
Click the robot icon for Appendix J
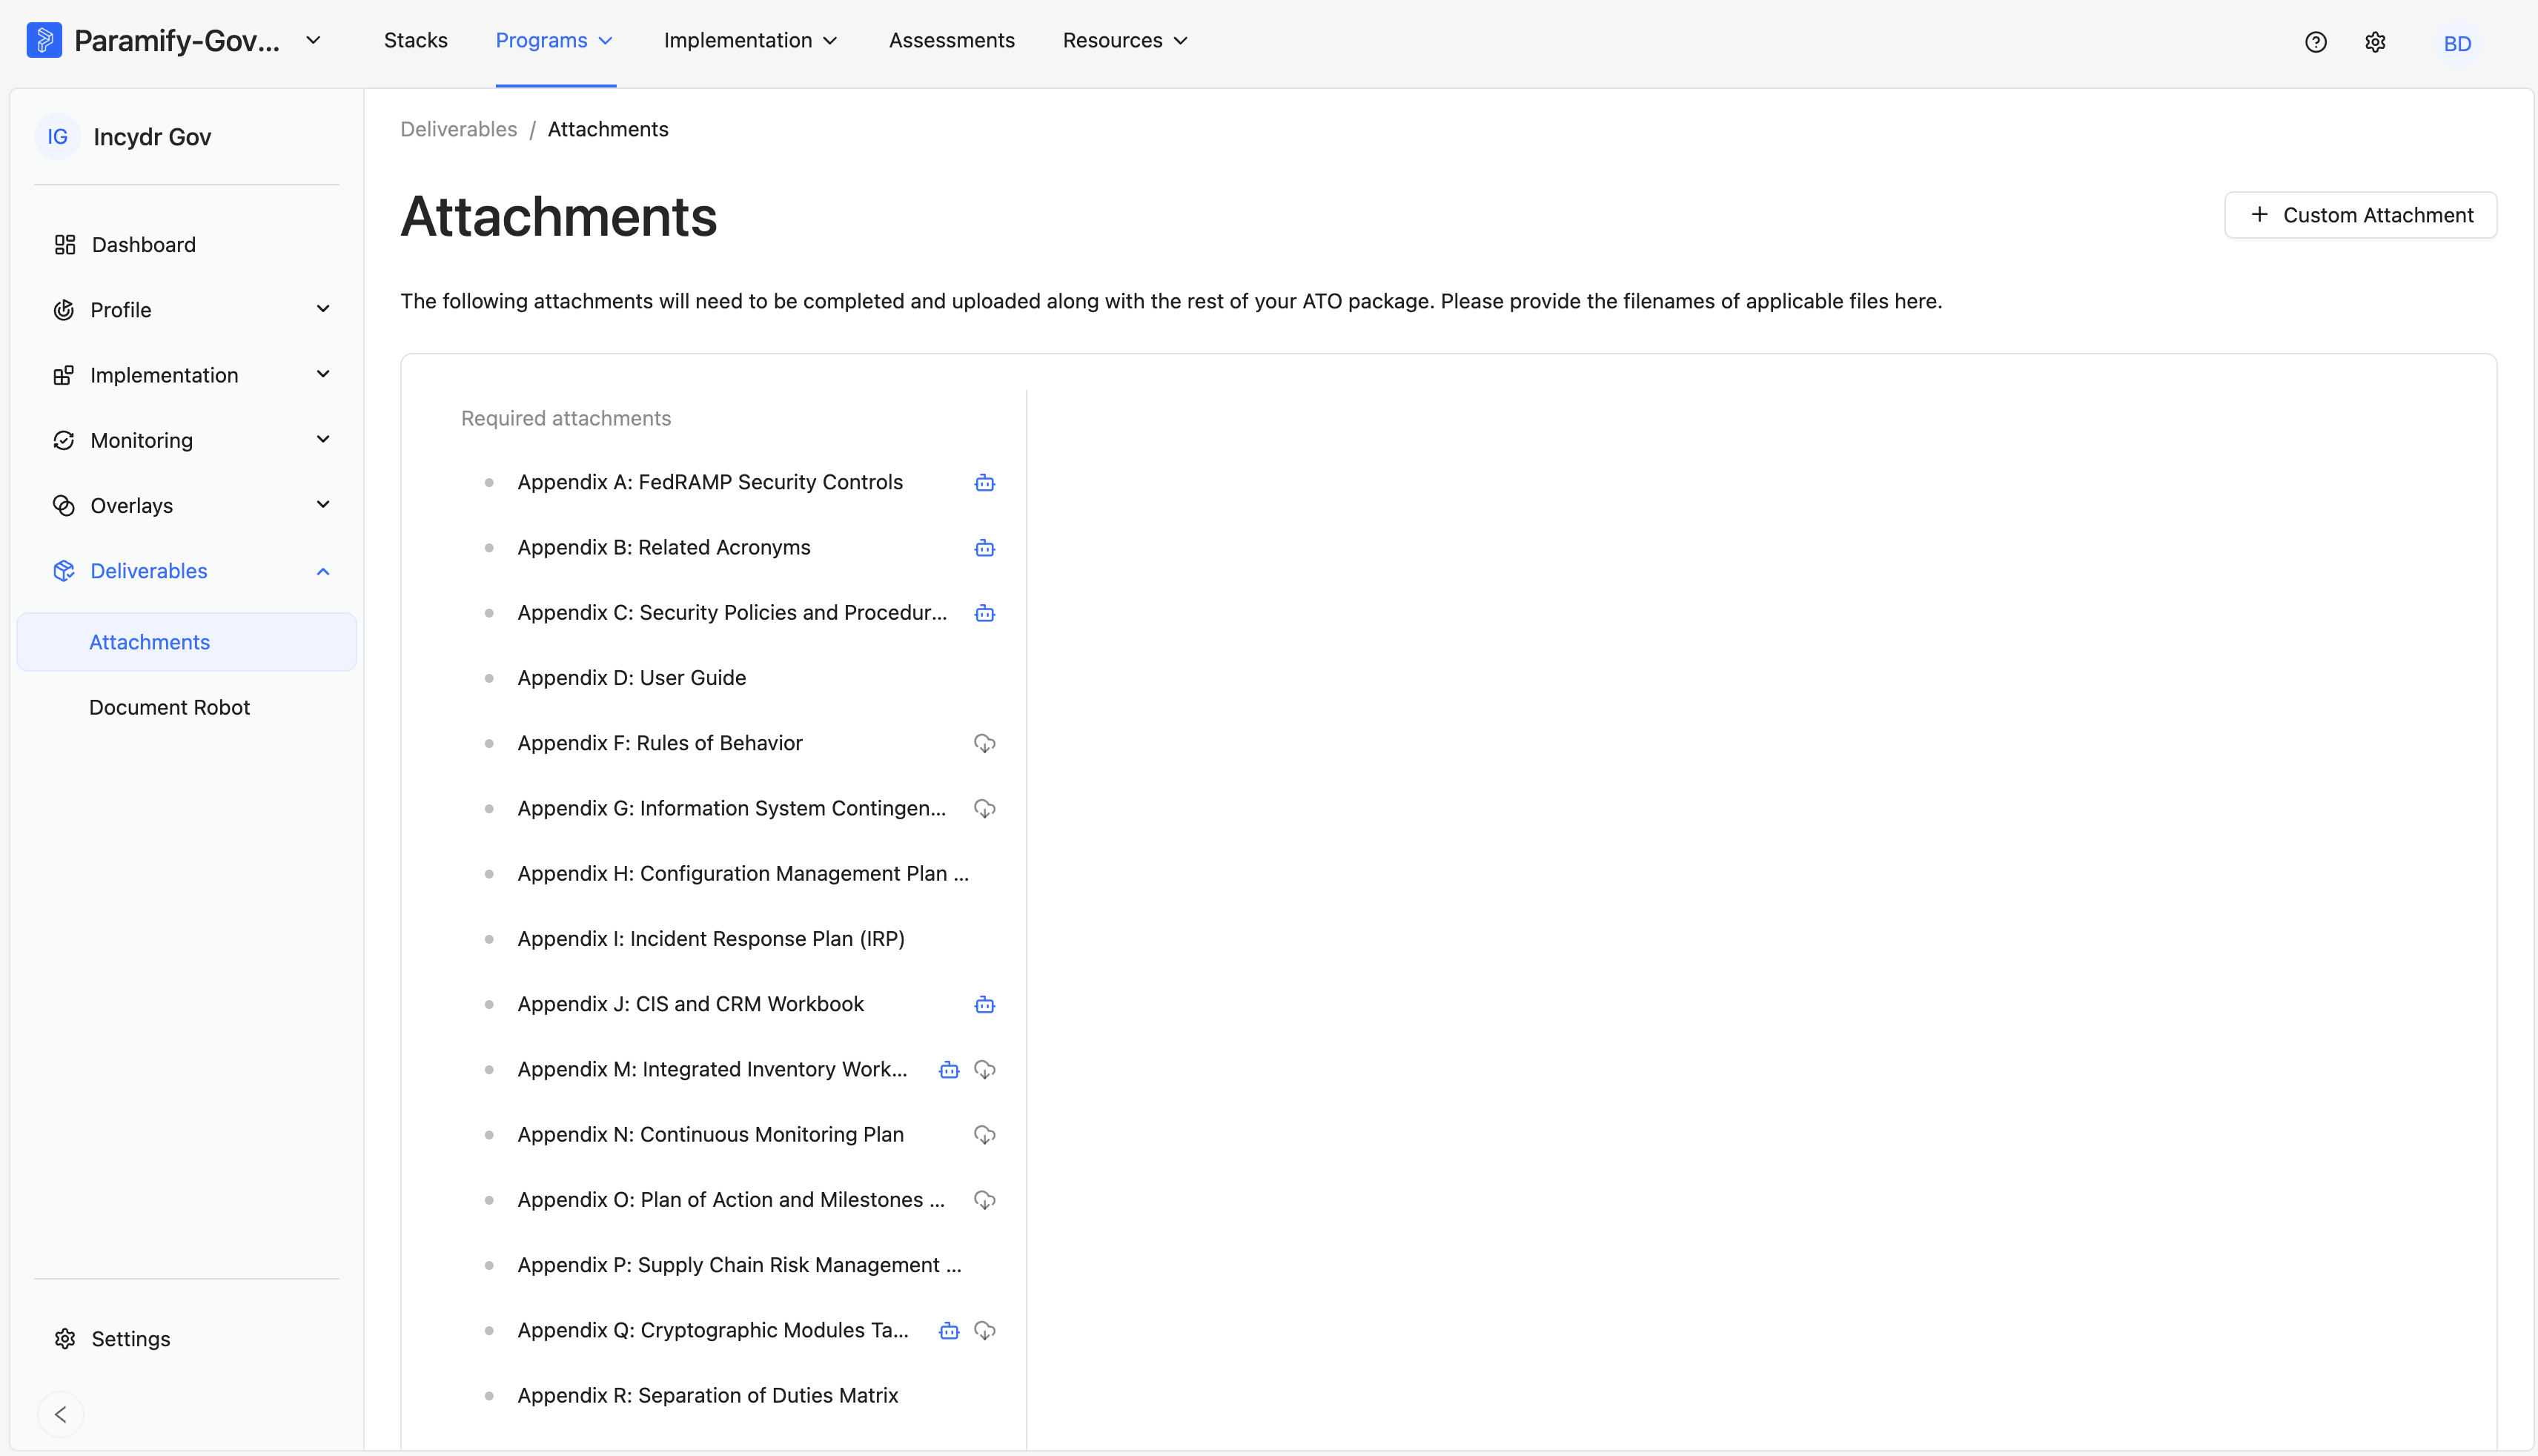[984, 1004]
